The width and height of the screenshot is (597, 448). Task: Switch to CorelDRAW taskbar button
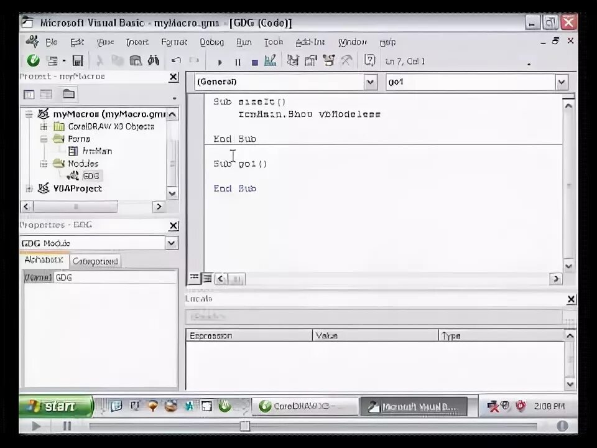(x=305, y=406)
